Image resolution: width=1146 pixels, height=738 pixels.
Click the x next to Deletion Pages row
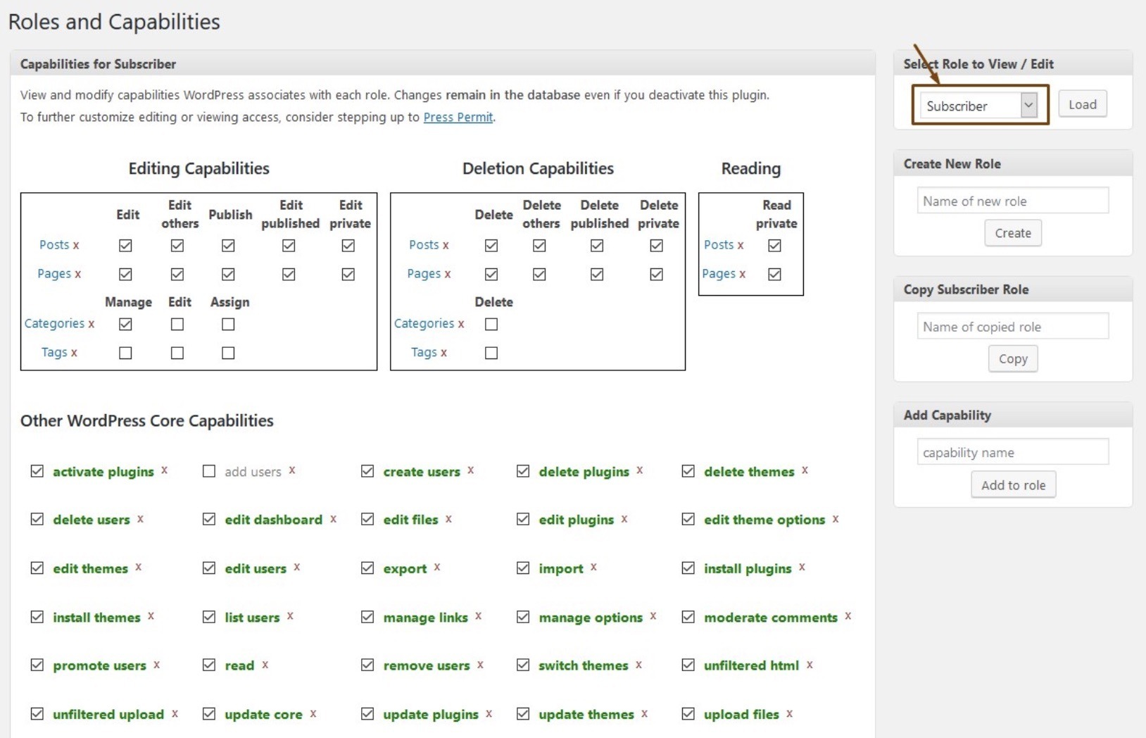coord(447,274)
